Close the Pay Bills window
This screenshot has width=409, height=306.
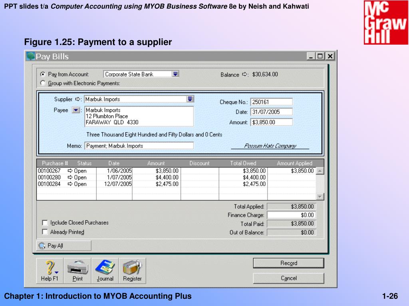click(330, 56)
